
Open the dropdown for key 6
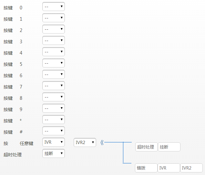click(54, 75)
